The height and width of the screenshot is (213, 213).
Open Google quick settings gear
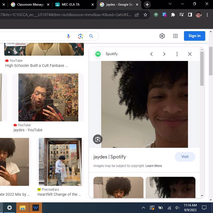tap(162, 36)
